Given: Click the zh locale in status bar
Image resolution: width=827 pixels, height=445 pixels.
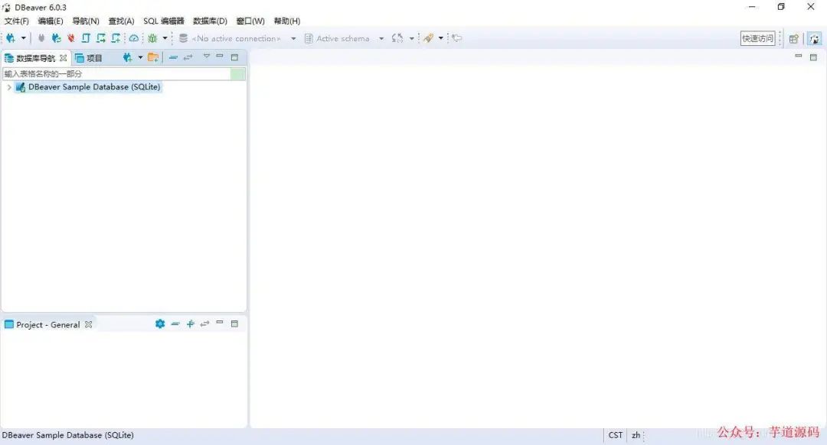Looking at the screenshot, I should pyautogui.click(x=636, y=436).
